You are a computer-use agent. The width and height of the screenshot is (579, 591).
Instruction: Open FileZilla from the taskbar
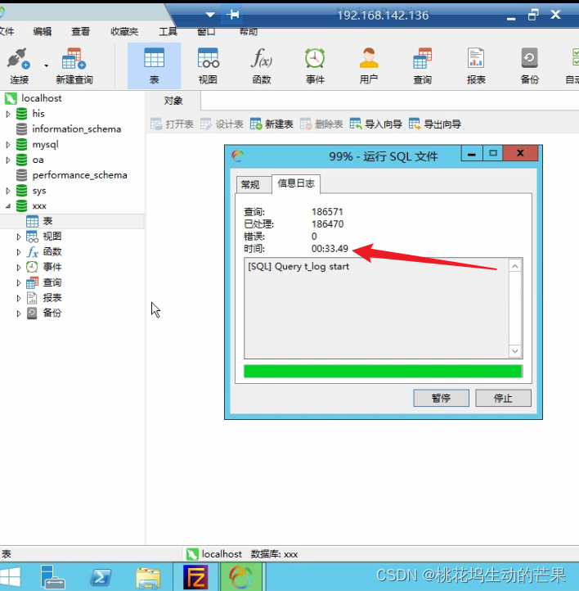point(195,577)
